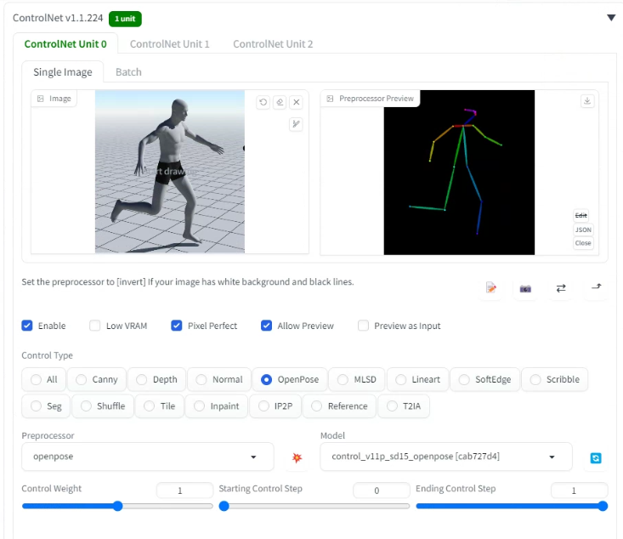Click the brush tool icon on the image canvas
The height and width of the screenshot is (539, 623).
296,124
